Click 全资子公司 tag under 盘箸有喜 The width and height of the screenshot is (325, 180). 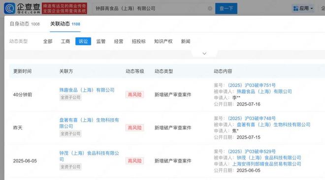[x=70, y=134]
